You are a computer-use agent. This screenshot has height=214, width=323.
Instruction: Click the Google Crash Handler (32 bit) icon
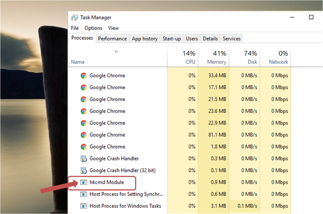pyautogui.click(x=83, y=170)
